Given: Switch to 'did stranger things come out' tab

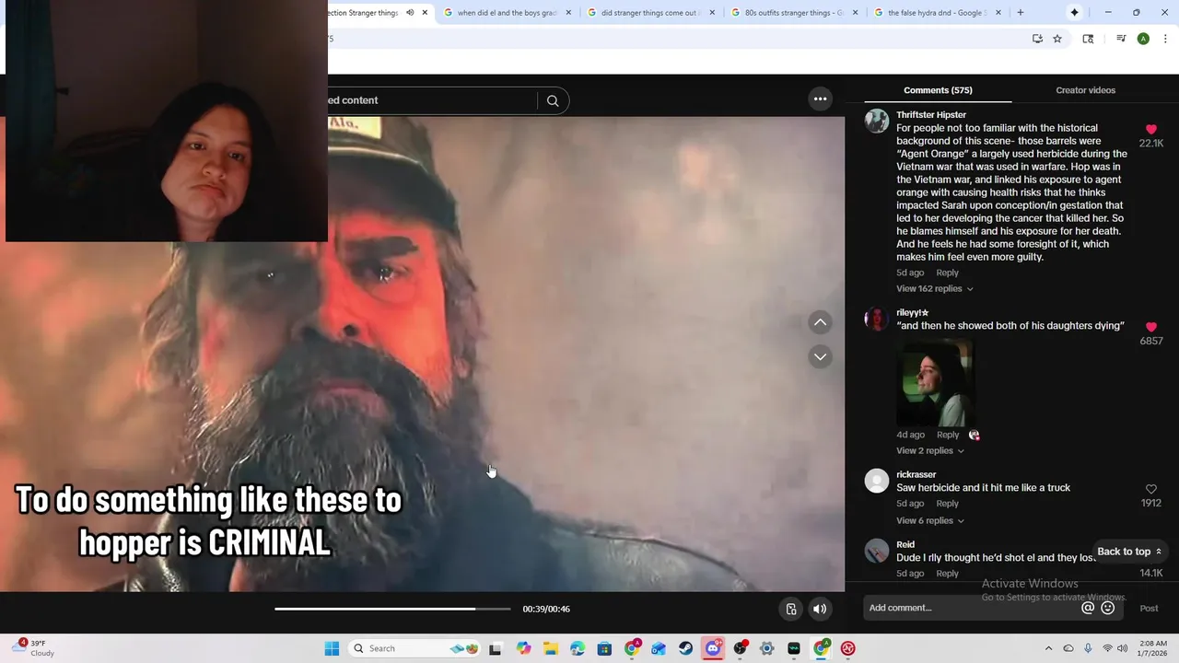Looking at the screenshot, I should coord(650,13).
